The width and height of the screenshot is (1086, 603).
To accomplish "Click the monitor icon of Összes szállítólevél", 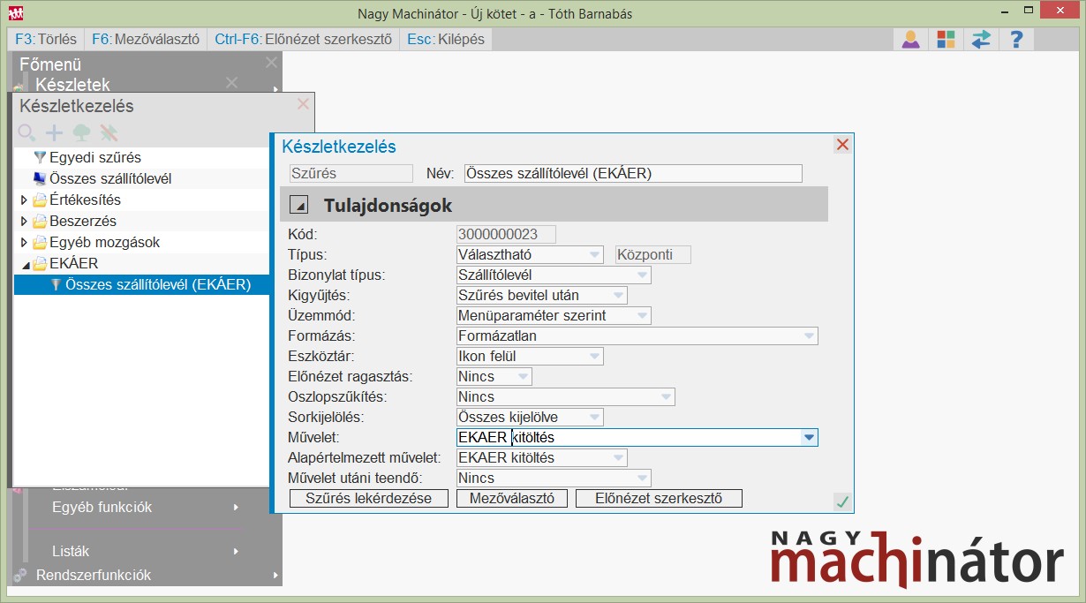I will (39, 178).
